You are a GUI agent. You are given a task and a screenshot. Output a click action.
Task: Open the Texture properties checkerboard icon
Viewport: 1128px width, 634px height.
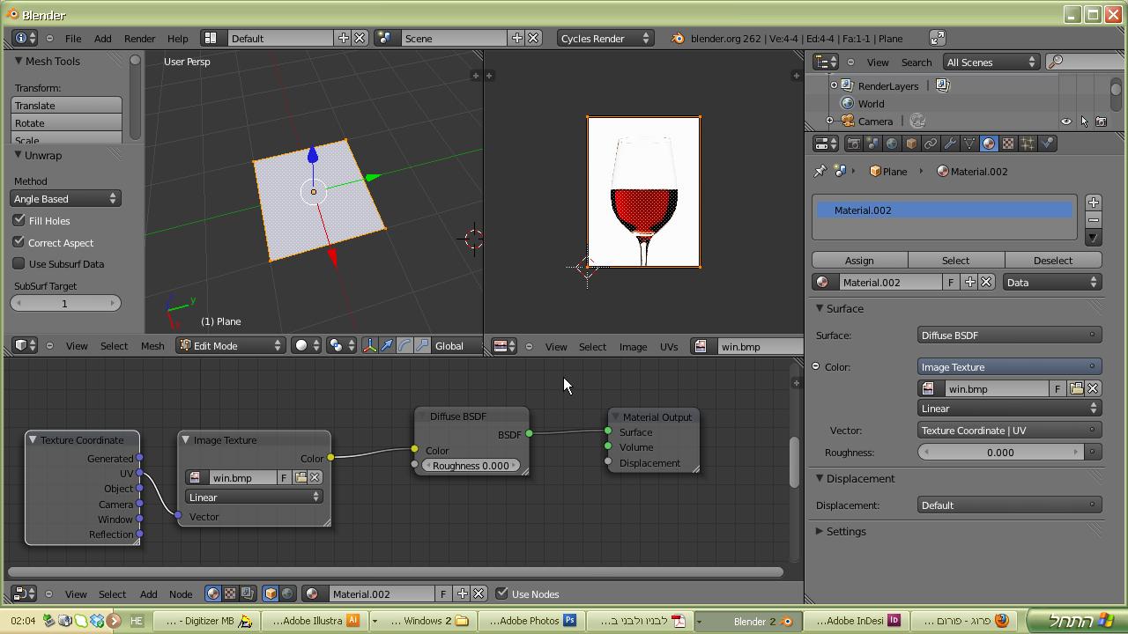(x=1008, y=144)
